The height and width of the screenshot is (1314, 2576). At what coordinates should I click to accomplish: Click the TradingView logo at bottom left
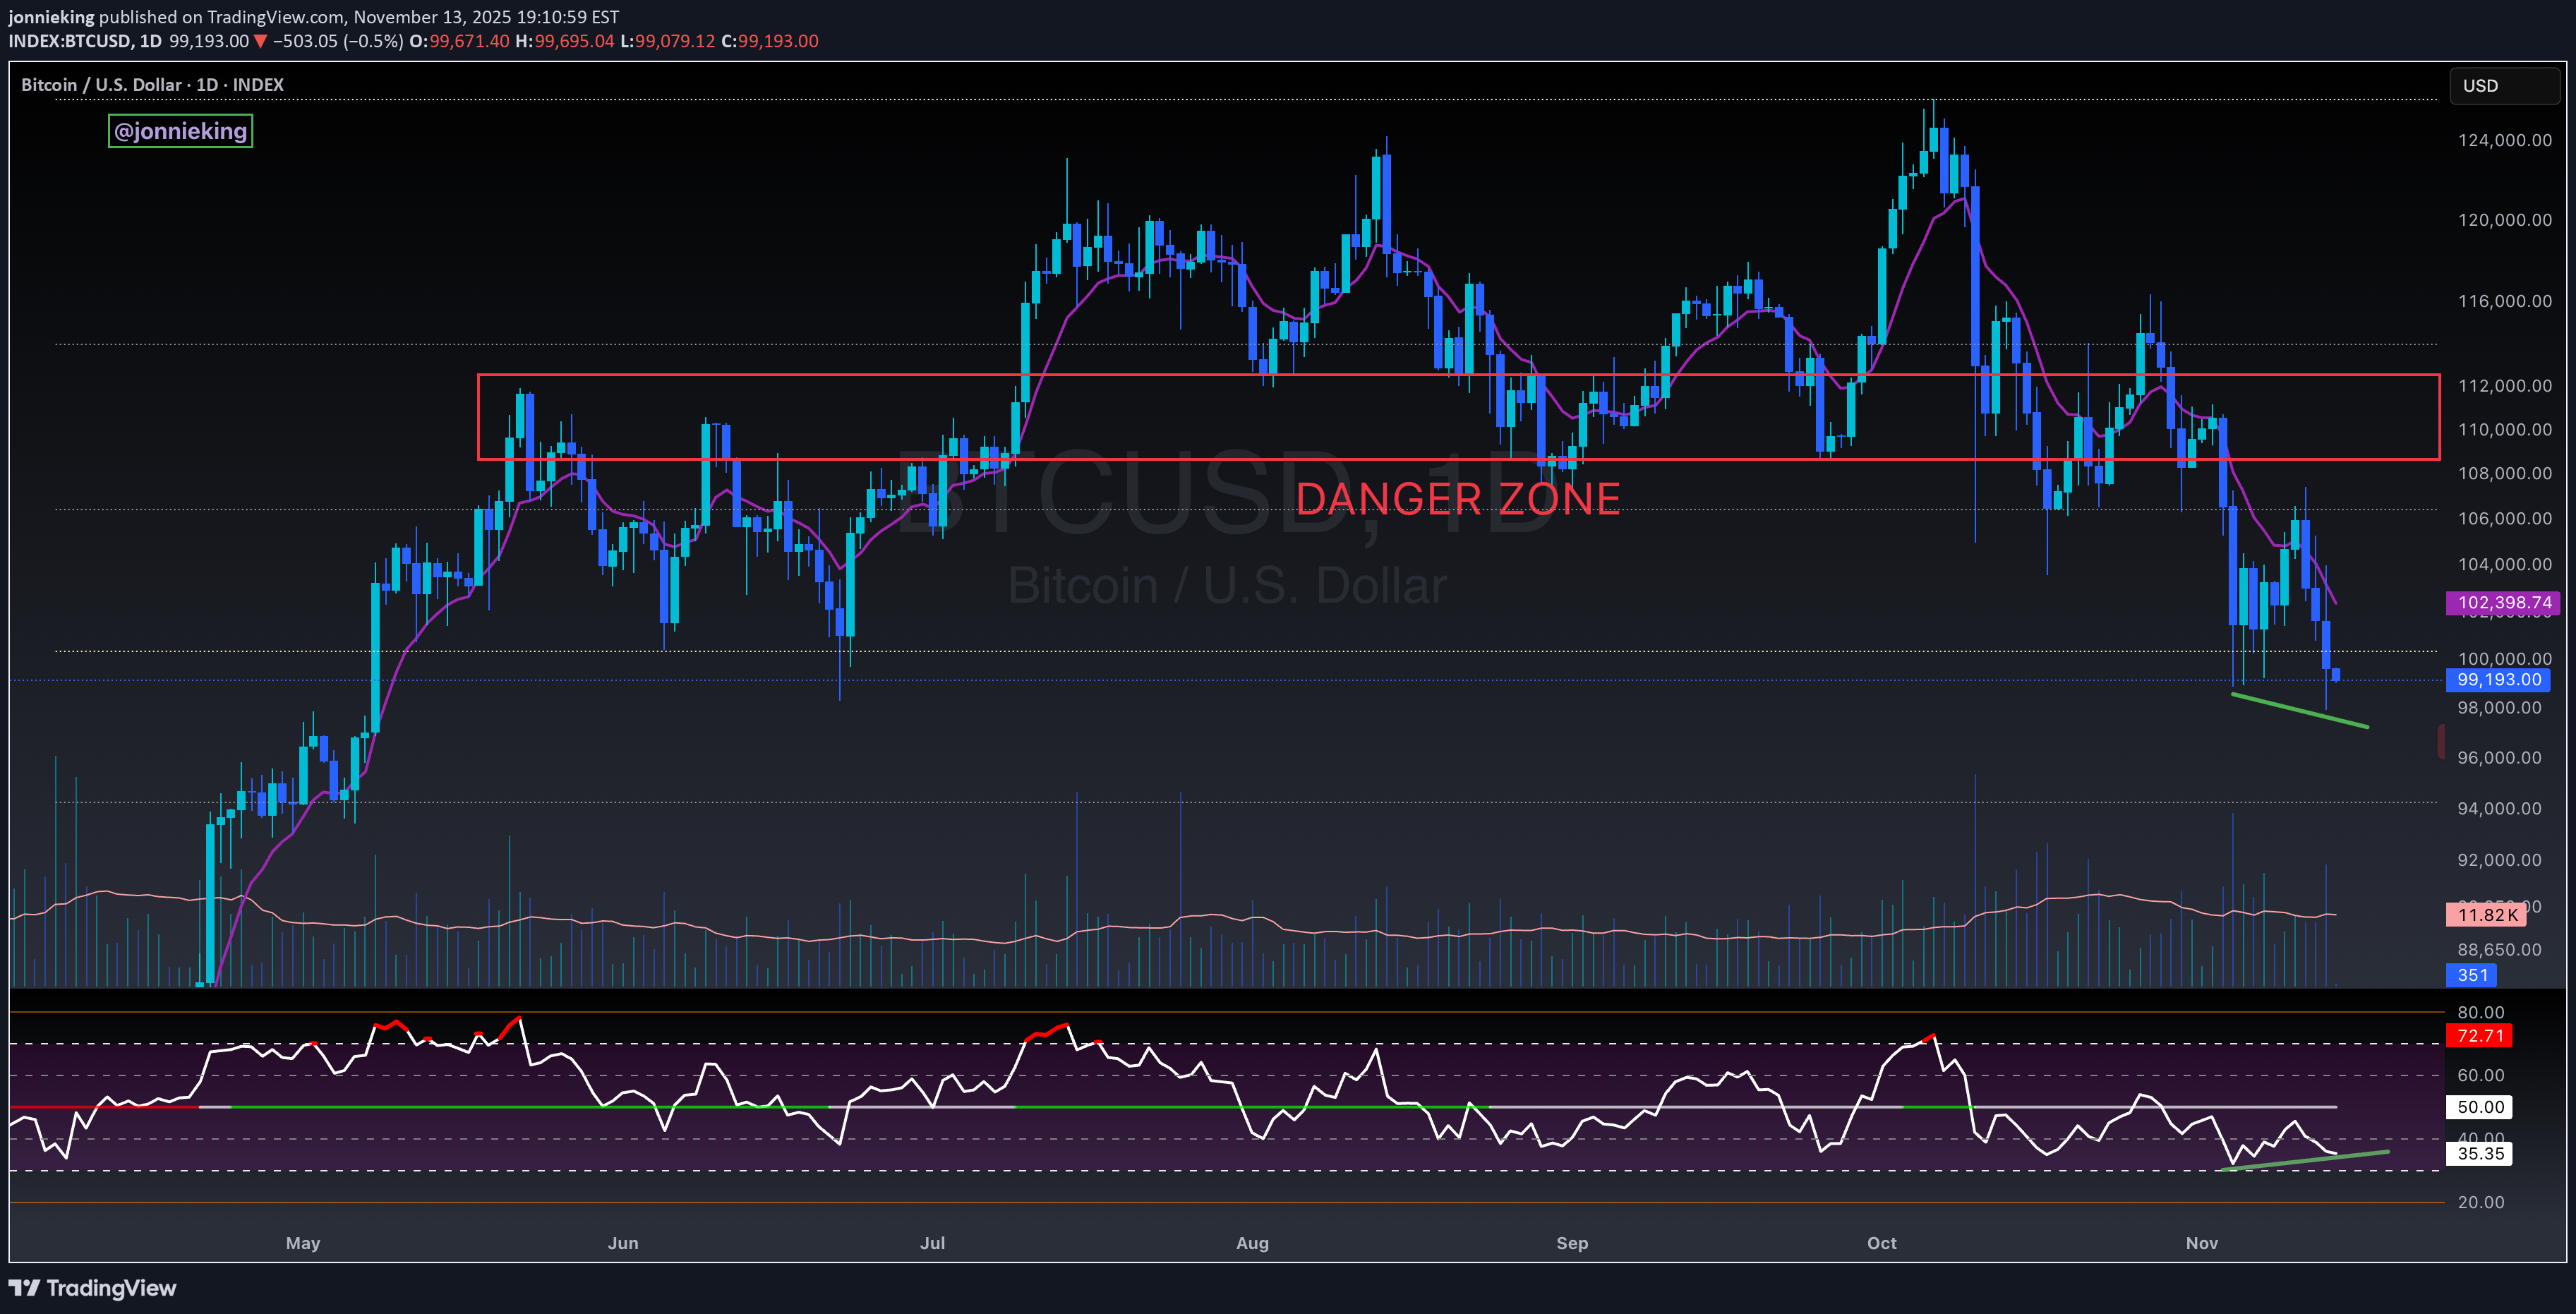point(92,1288)
